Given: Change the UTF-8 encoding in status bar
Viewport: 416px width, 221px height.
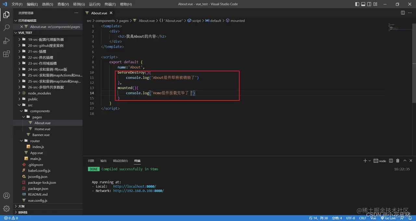Looking at the screenshot, I should (351, 218).
